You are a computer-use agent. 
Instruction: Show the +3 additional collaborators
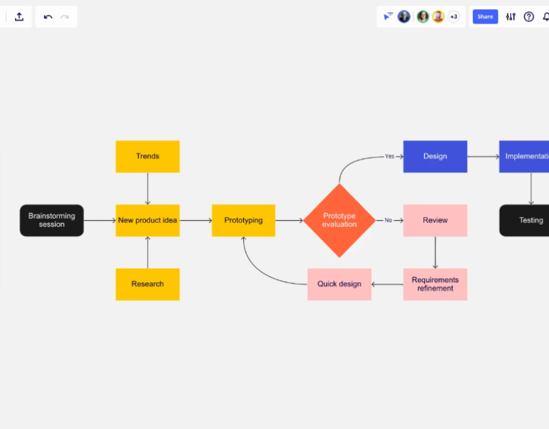click(x=453, y=16)
